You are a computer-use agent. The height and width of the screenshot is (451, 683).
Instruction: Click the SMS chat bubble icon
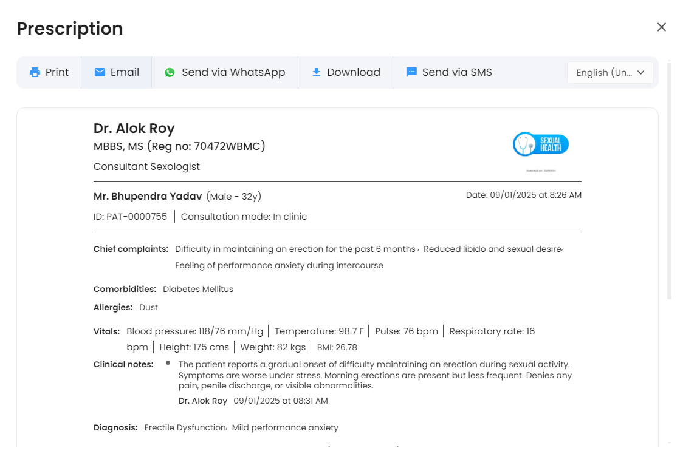click(x=411, y=73)
